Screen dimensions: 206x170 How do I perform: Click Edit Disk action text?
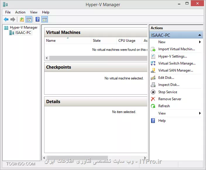(166, 78)
